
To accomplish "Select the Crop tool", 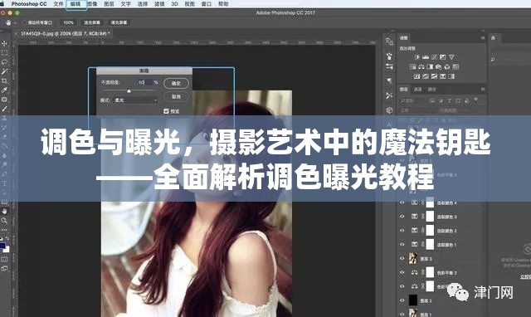I will [4, 81].
